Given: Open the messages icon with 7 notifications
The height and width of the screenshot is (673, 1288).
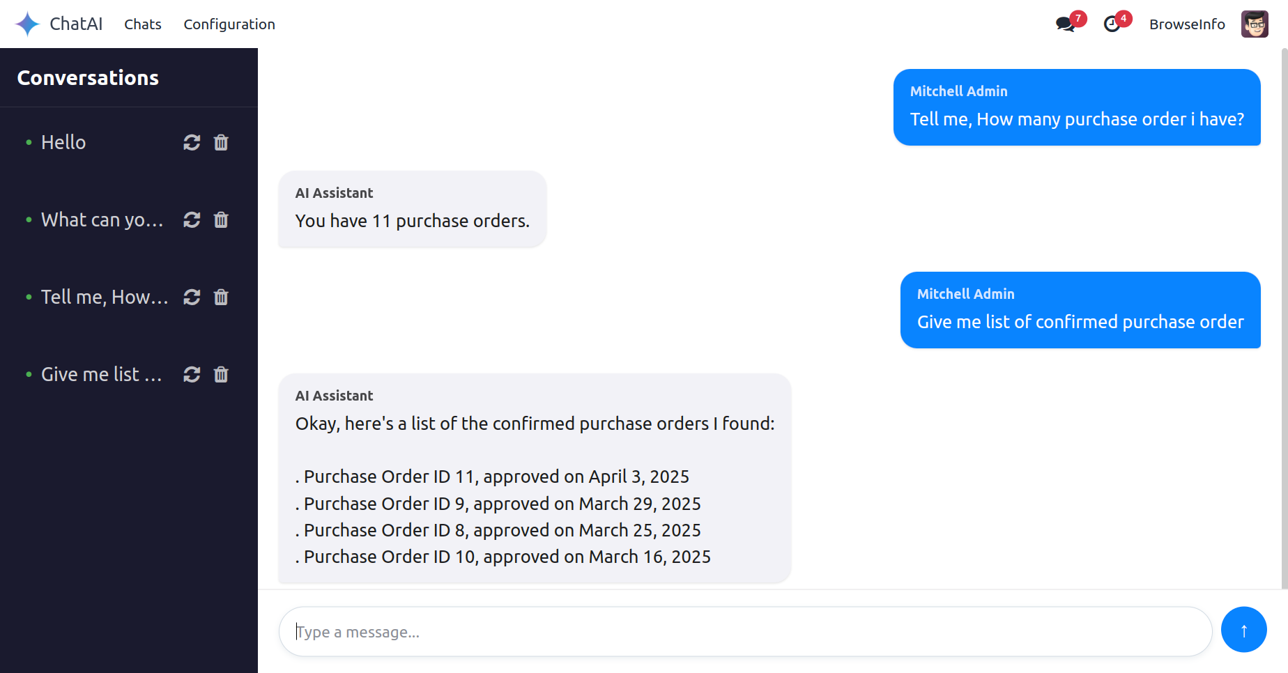Looking at the screenshot, I should click(1066, 24).
